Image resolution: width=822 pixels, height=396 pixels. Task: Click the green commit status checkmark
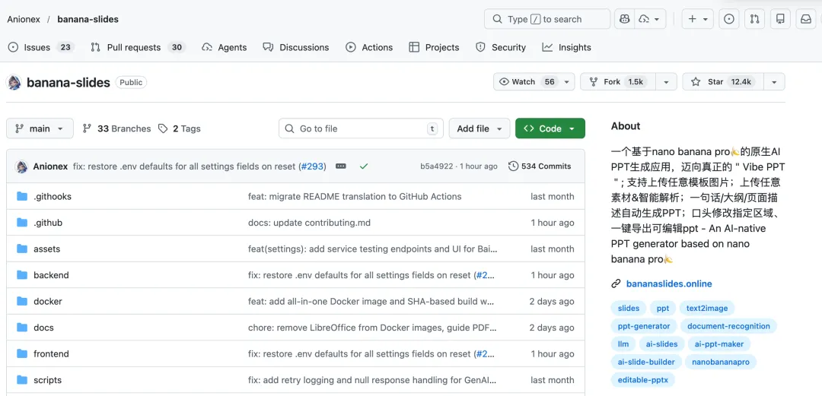(364, 166)
